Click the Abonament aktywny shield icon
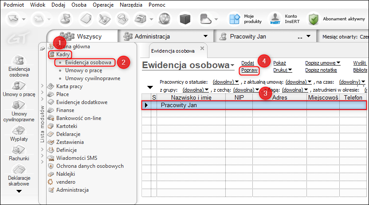This screenshot has height=205, width=369. click(314, 19)
